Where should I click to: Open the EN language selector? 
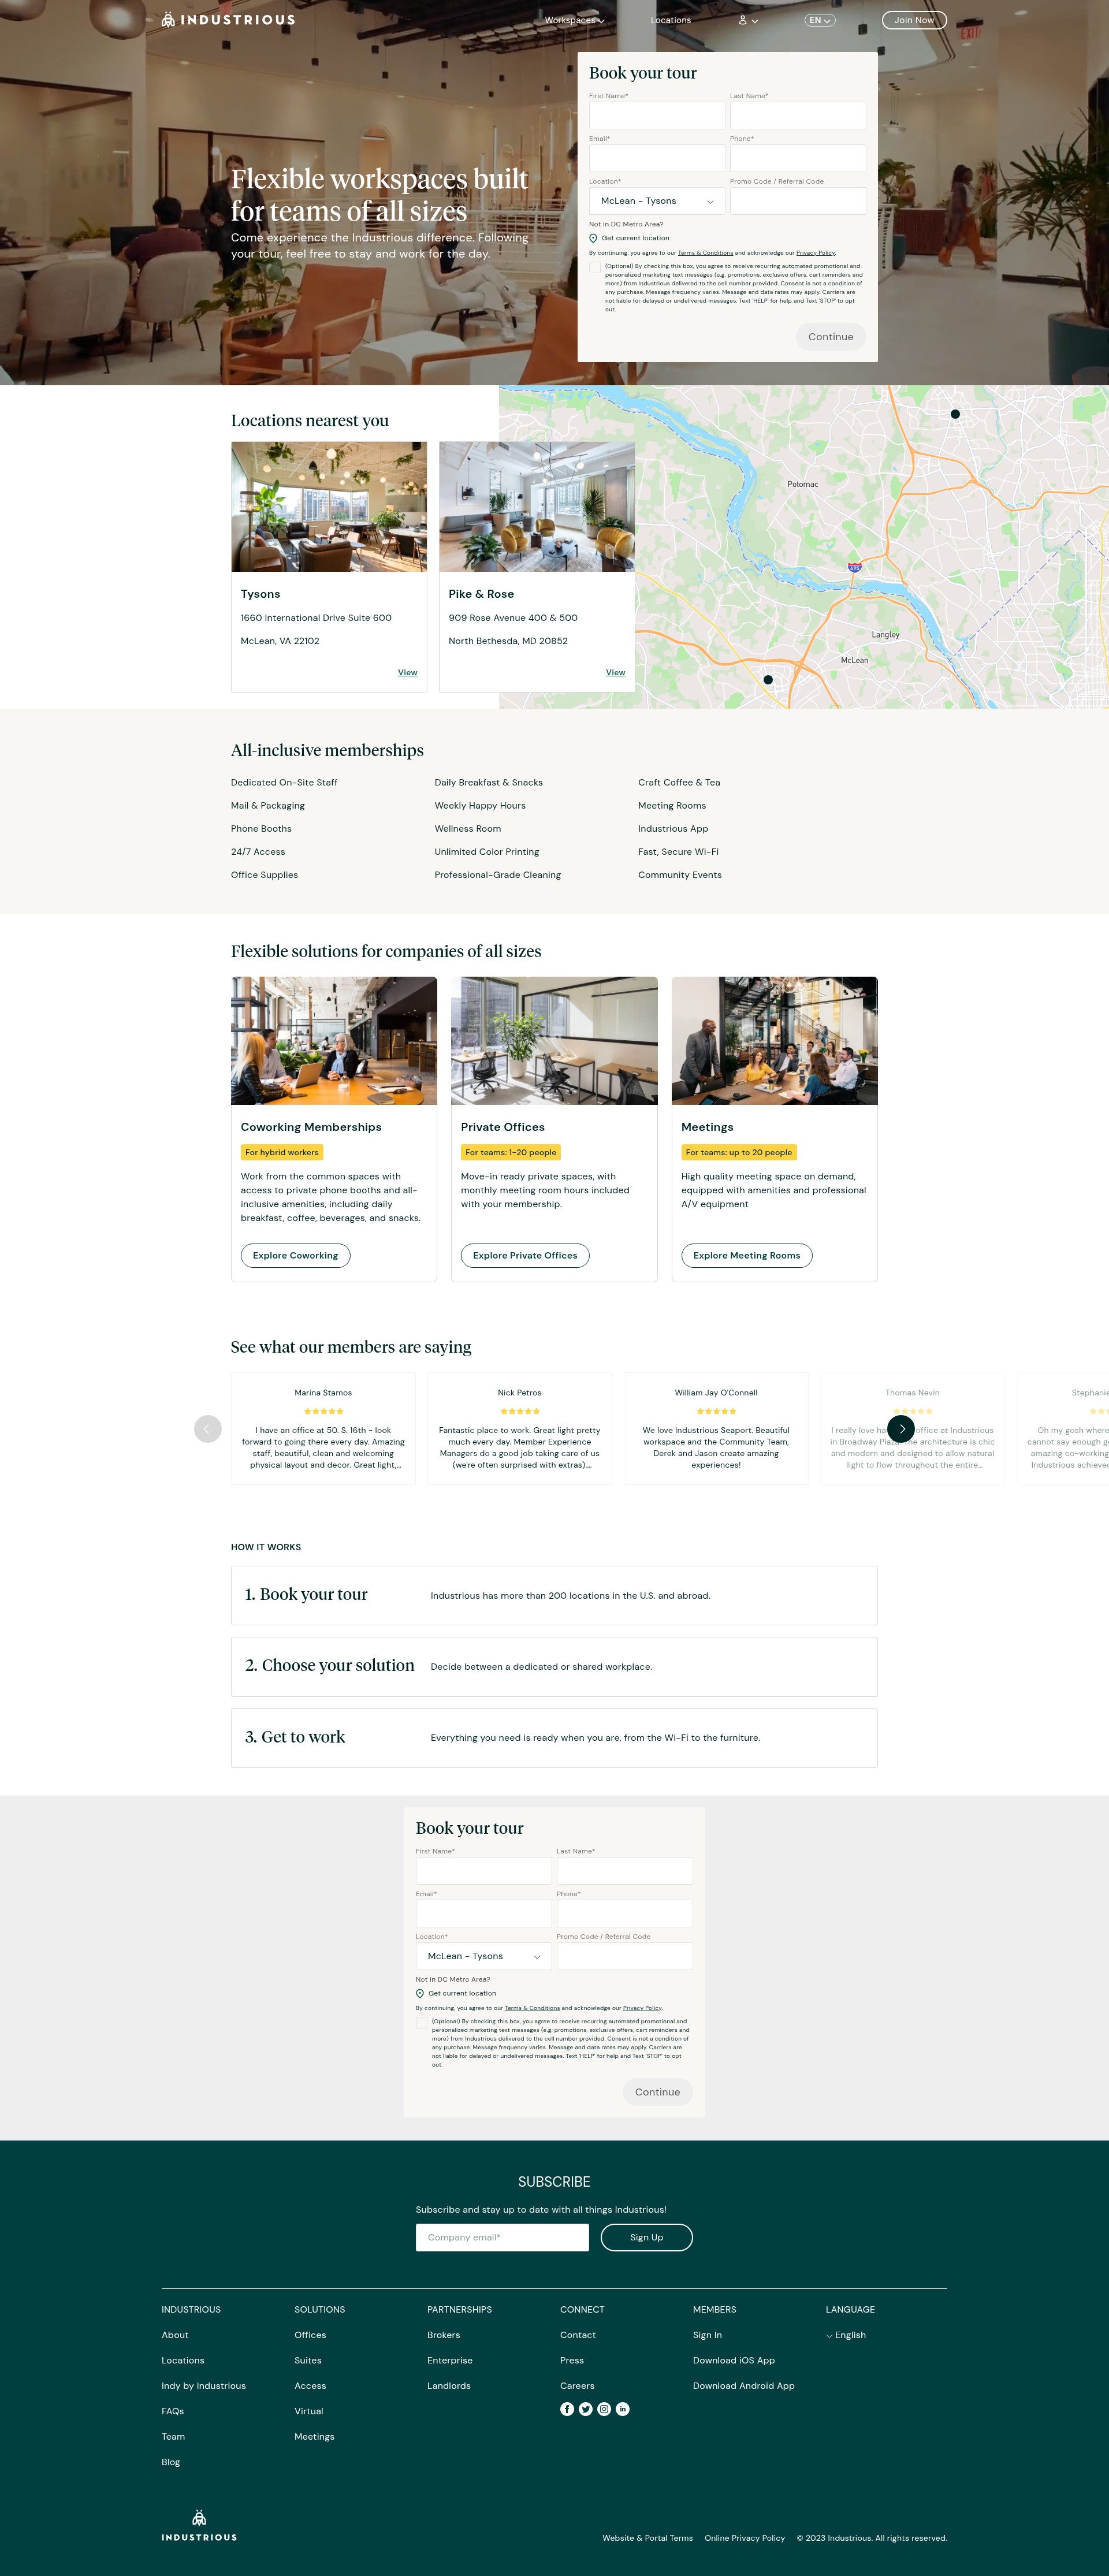coord(820,20)
